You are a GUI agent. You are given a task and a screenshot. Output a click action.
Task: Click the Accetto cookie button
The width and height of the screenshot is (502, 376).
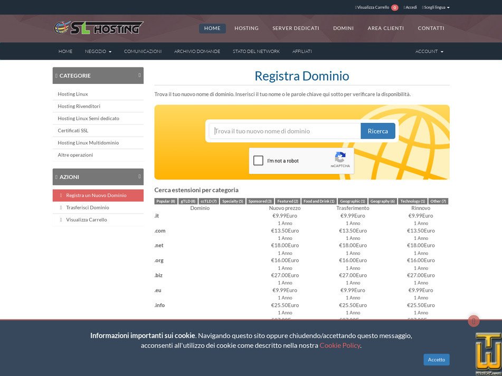click(437, 360)
